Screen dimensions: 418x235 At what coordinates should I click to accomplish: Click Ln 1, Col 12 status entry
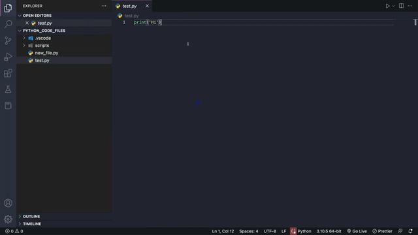(223, 231)
